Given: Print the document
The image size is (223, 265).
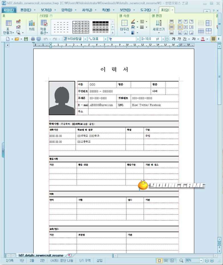Looking at the screenshot, I should point(33,39).
